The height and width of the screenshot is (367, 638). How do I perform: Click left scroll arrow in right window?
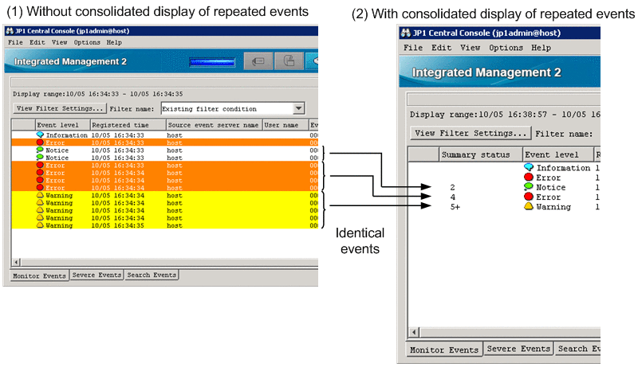point(414,332)
